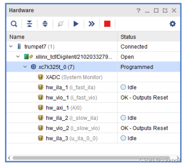Viewport: 187px width, 167px height.
Task: Click the hw_vio_2 core icon
Action: (41, 128)
